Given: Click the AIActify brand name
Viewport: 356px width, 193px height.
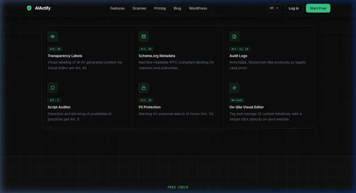Looking at the screenshot, I should point(43,8).
